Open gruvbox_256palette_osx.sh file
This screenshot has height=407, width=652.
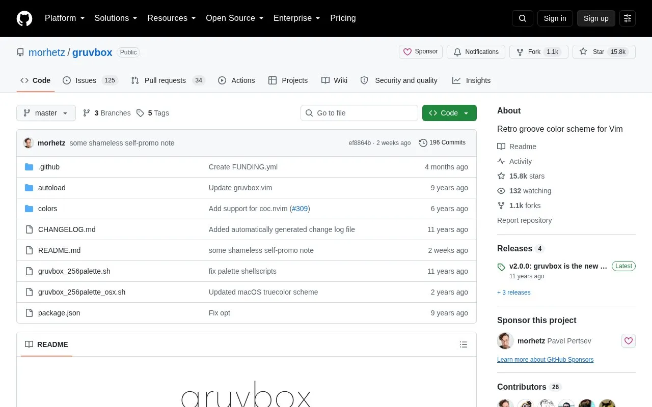[x=81, y=292]
